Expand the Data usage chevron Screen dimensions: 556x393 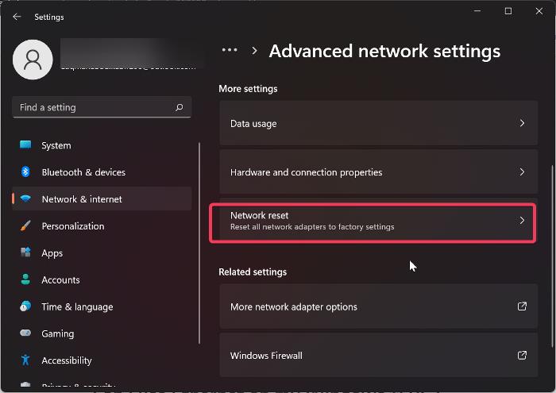[522, 124]
